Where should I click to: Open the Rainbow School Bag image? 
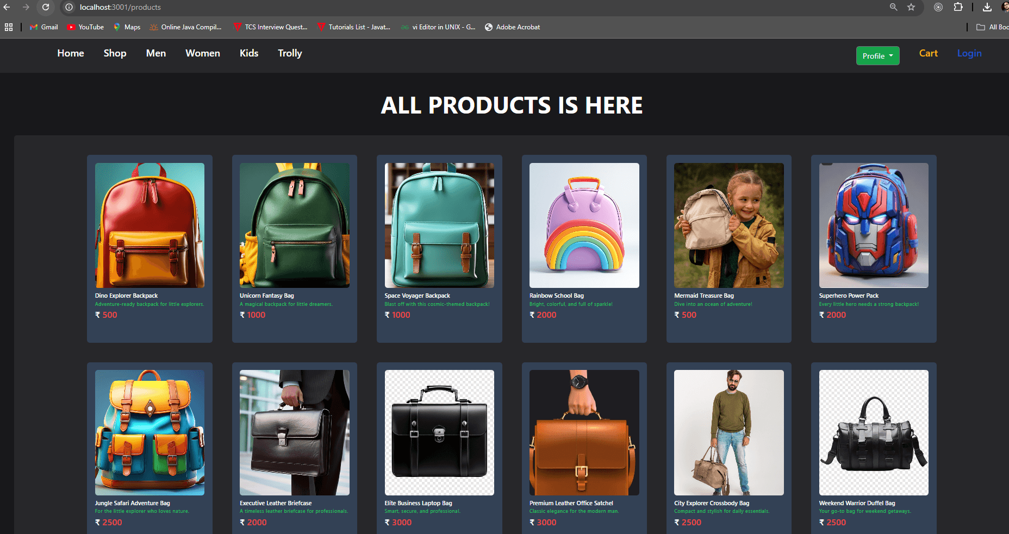[x=584, y=225]
